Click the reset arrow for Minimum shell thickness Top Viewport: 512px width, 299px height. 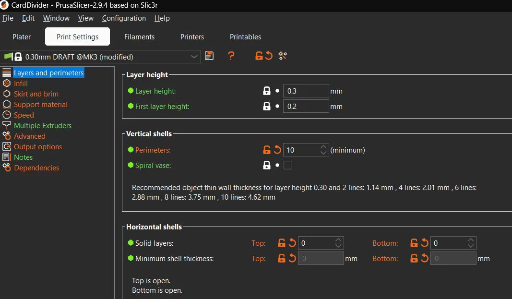(292, 258)
